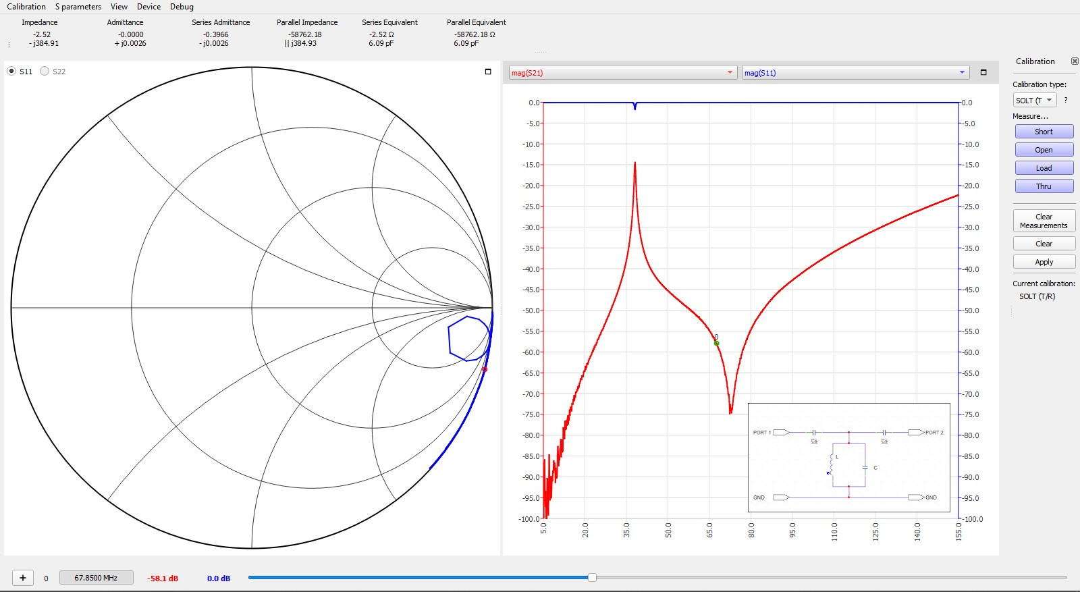The height and width of the screenshot is (592, 1080).
Task: Click the Series Equivalent 6.09 pF value
Action: [381, 43]
